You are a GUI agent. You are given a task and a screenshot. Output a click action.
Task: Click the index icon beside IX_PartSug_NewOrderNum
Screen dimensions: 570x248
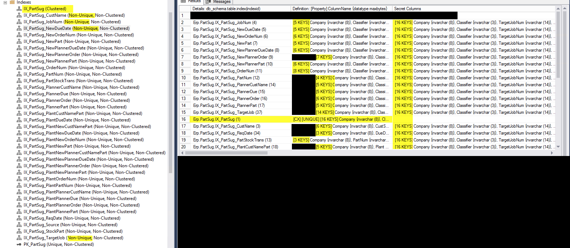pos(19,35)
